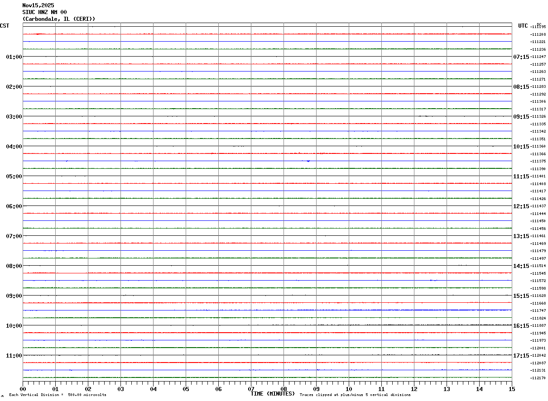
Task: Click the 00 minute tick label
Action: pos(23,389)
